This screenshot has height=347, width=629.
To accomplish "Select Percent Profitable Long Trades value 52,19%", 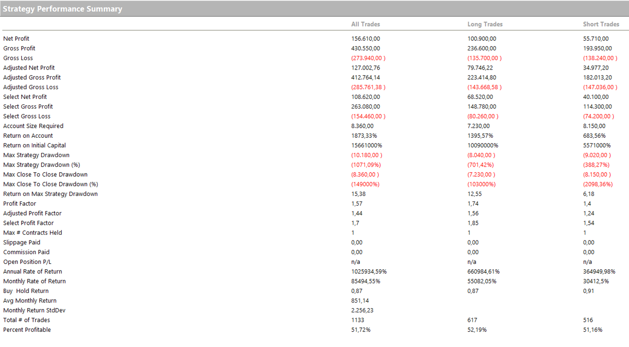I will point(477,330).
